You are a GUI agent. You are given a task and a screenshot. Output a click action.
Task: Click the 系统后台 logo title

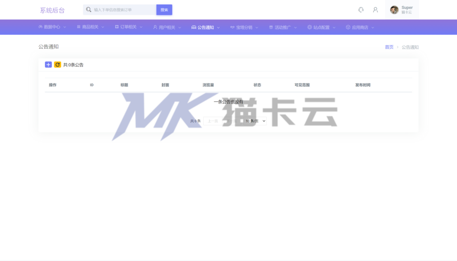(52, 10)
